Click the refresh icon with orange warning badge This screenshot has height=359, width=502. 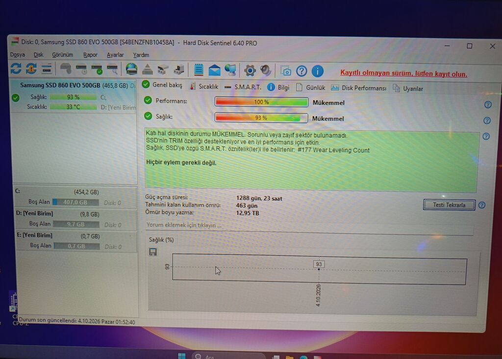tap(31, 68)
